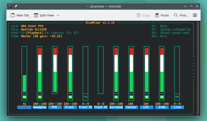Click the Line 0<>0 level value
The height and width of the screenshot is (121, 207).
coord(177,104)
